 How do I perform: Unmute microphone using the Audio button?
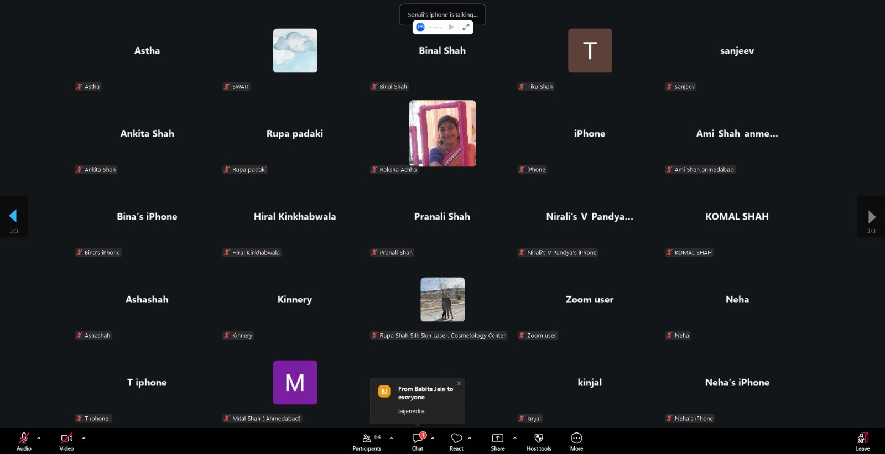[24, 441]
